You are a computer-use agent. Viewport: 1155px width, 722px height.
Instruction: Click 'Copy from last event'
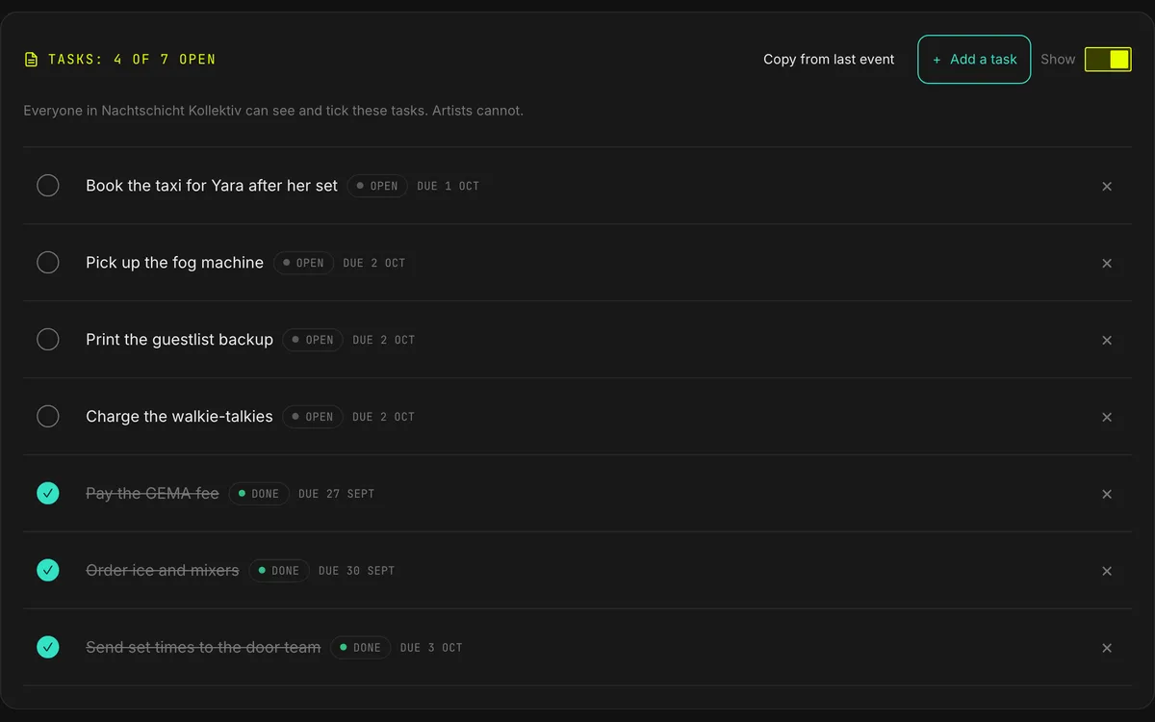coord(829,60)
